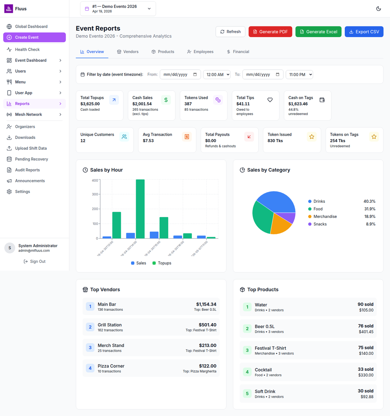Switch to the Employees tab
This screenshot has width=390, height=416.
pyautogui.click(x=200, y=52)
